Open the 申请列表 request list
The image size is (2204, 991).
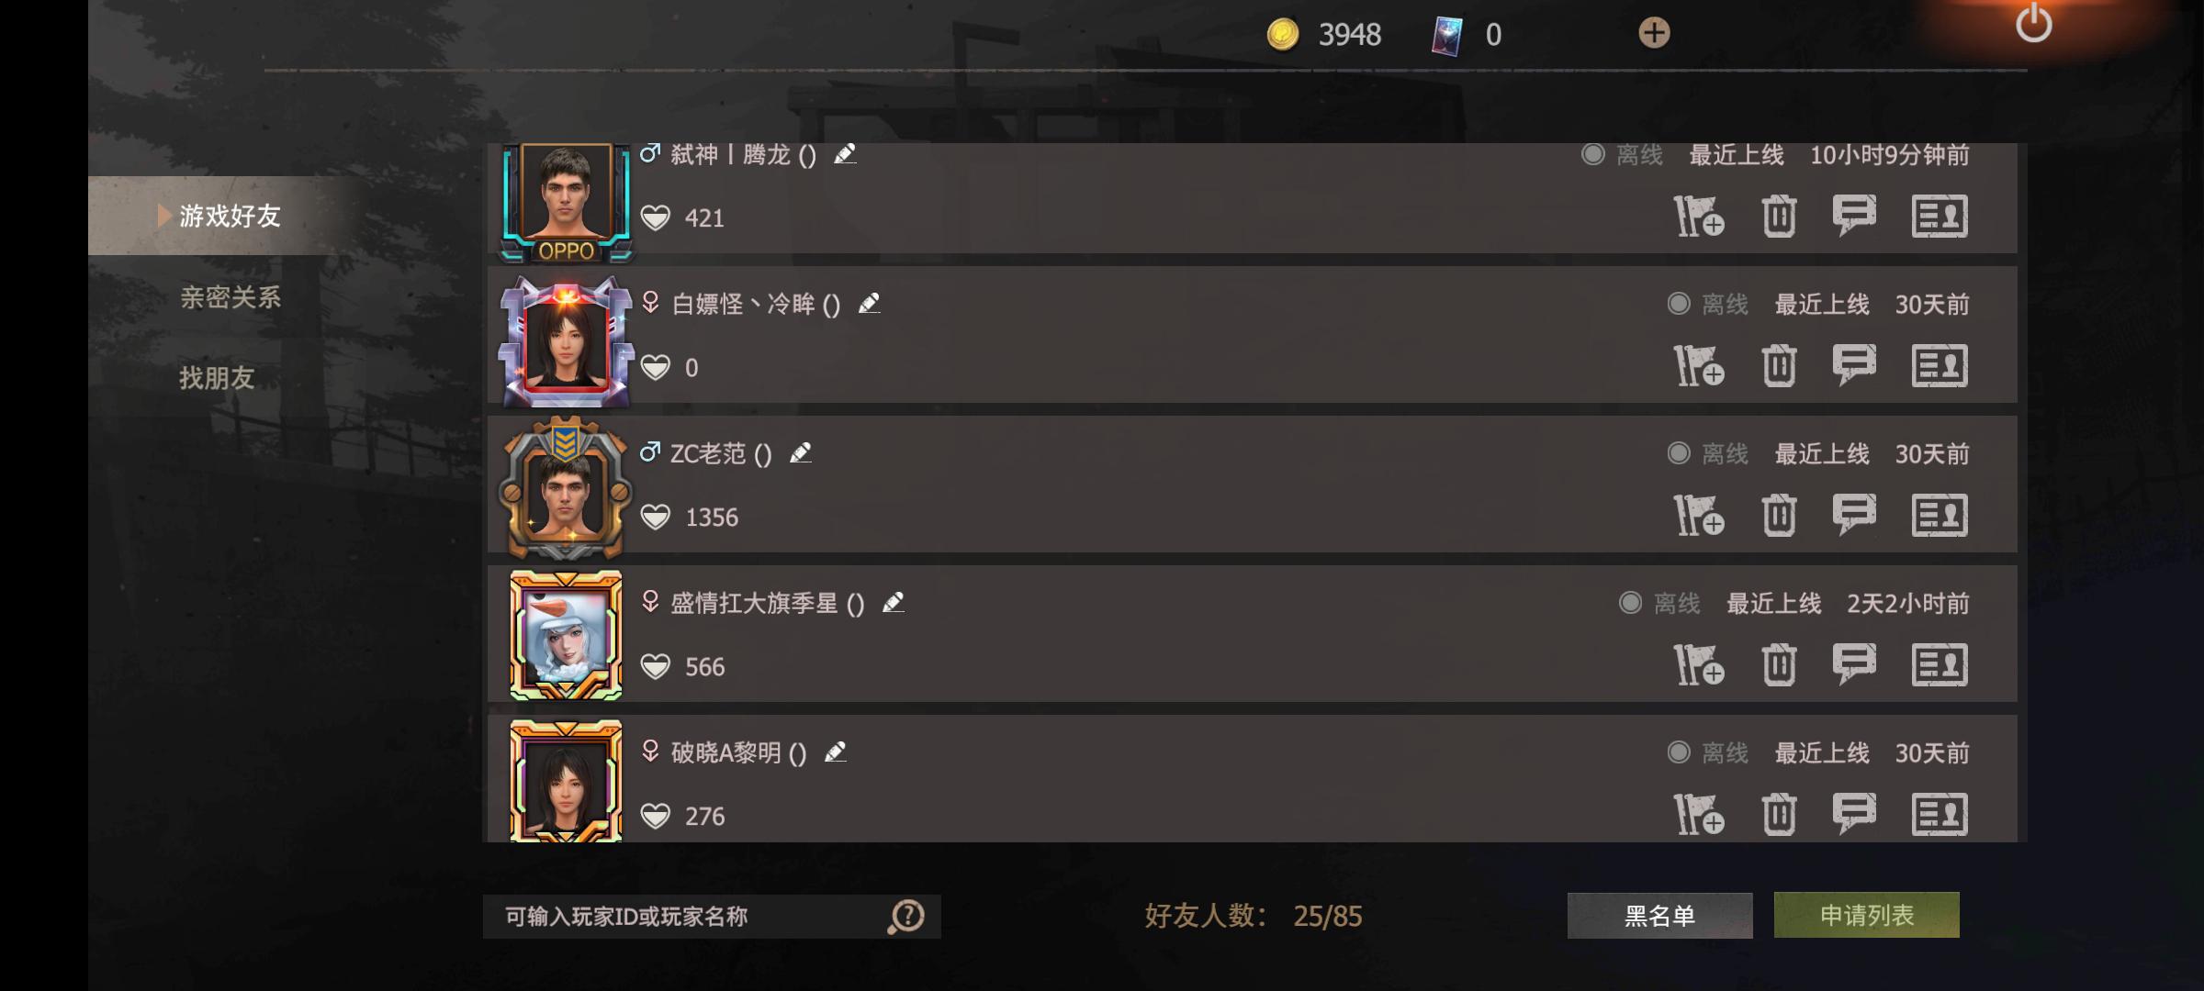tap(1867, 915)
